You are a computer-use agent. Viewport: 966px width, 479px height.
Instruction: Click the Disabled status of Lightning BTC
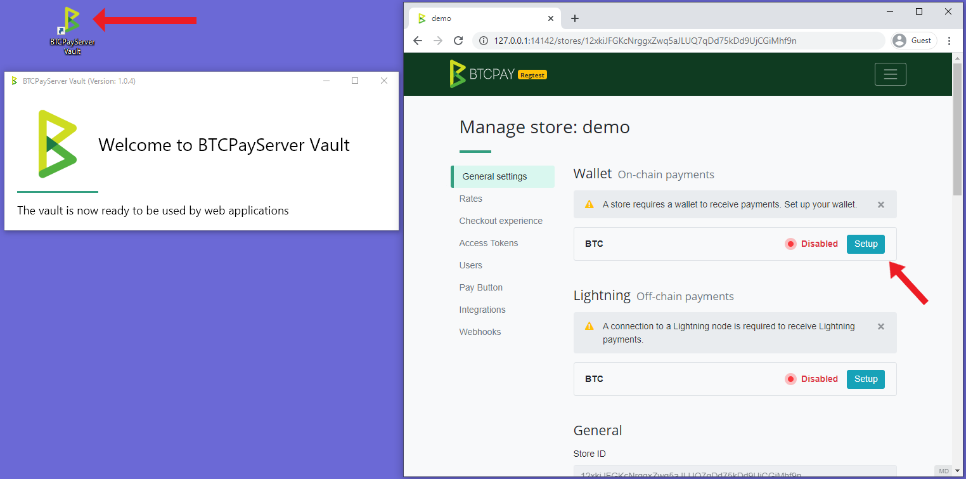[811, 379]
